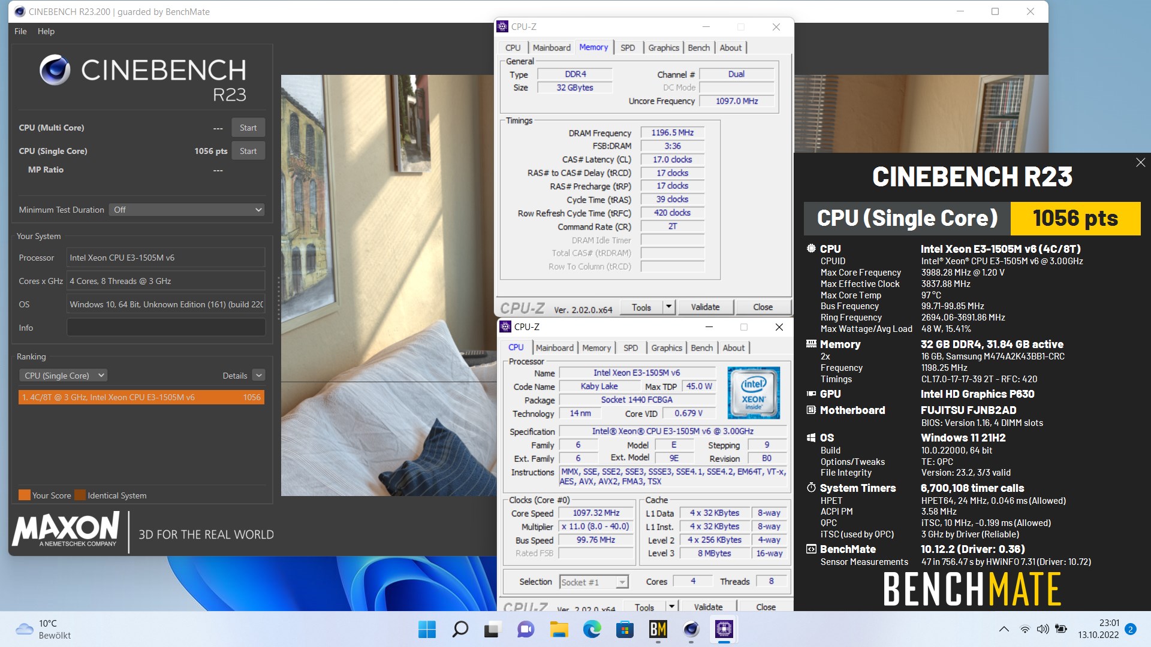Start the CPU Multi Core test
The width and height of the screenshot is (1151, 647).
point(248,128)
